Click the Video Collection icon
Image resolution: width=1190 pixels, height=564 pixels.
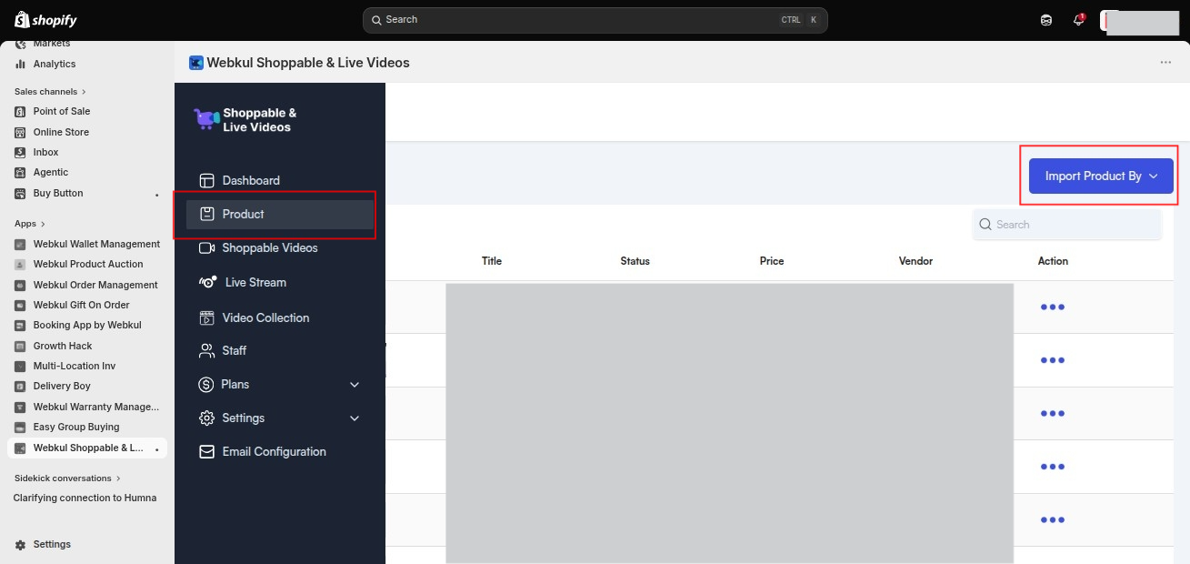pyautogui.click(x=206, y=317)
